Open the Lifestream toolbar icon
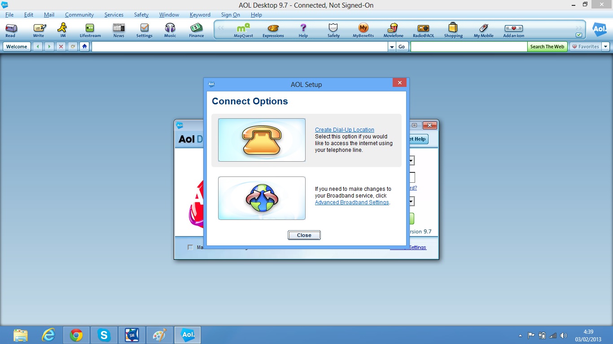This screenshot has height=344, width=613. pos(90,30)
